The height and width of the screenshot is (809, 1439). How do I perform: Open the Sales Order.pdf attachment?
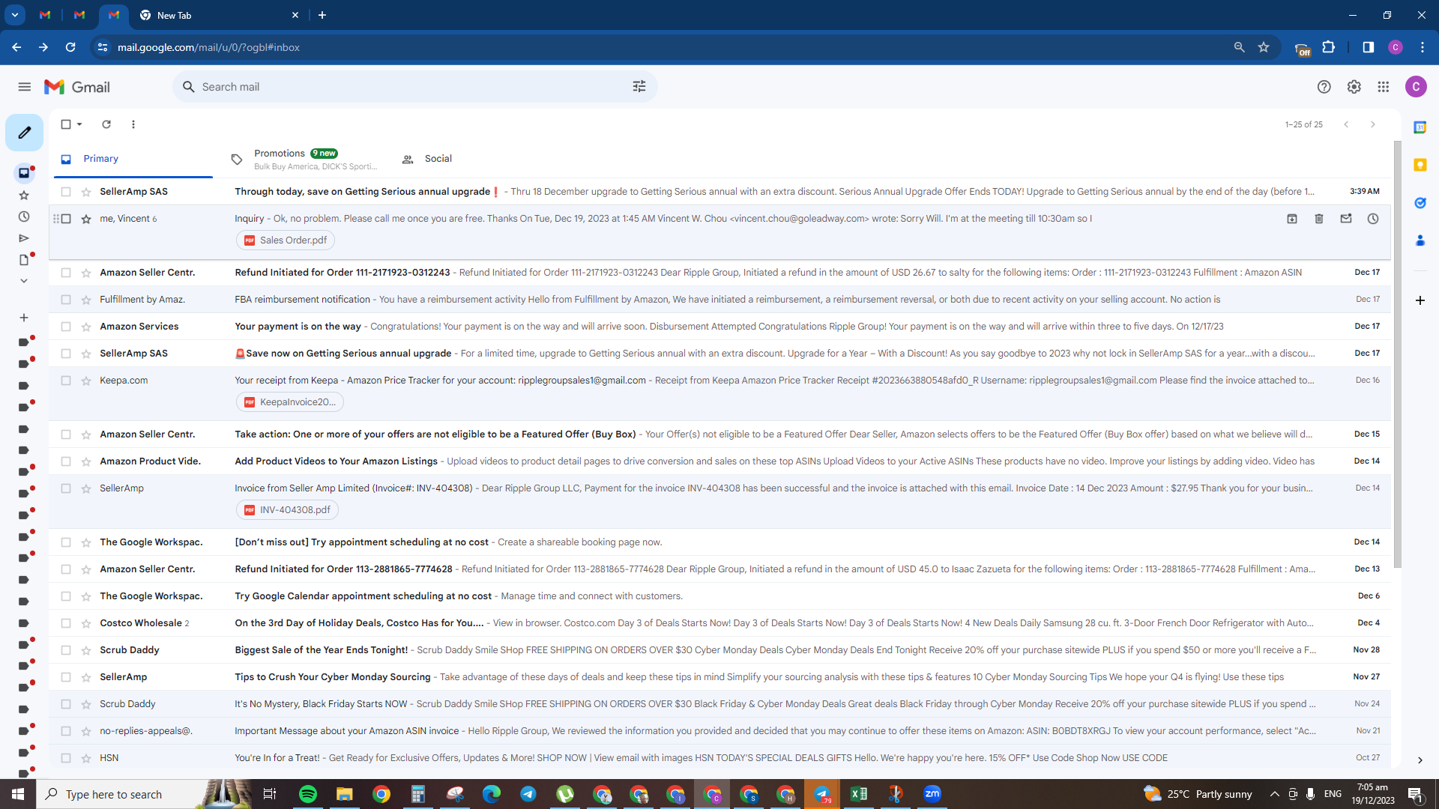point(286,240)
